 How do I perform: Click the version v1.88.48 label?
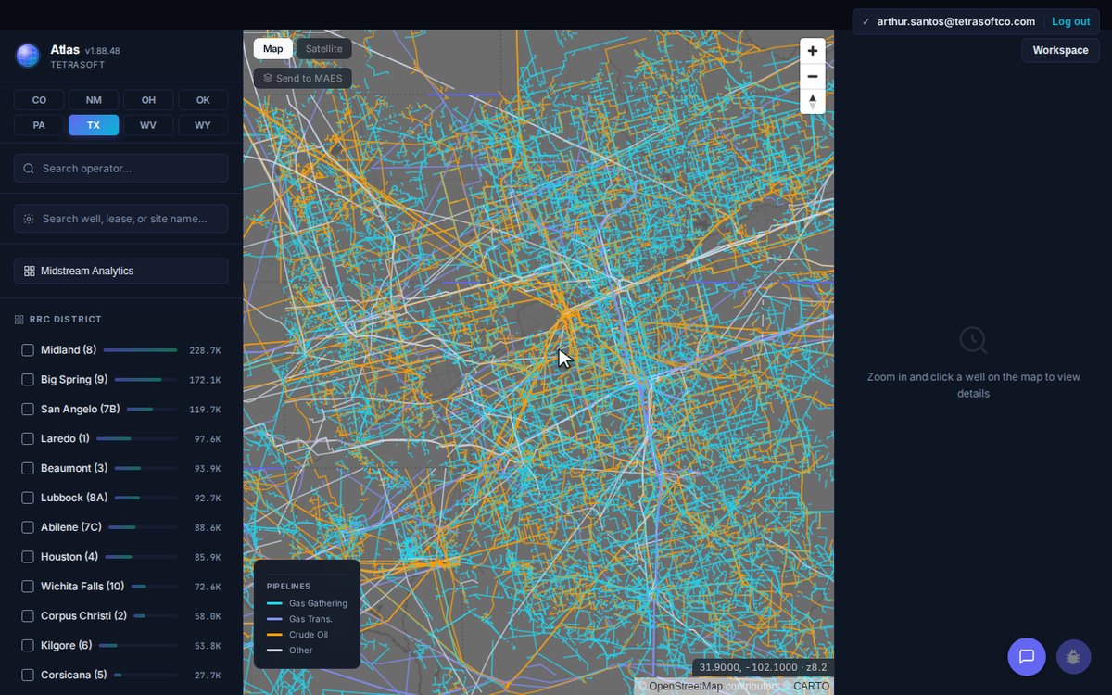pos(102,51)
